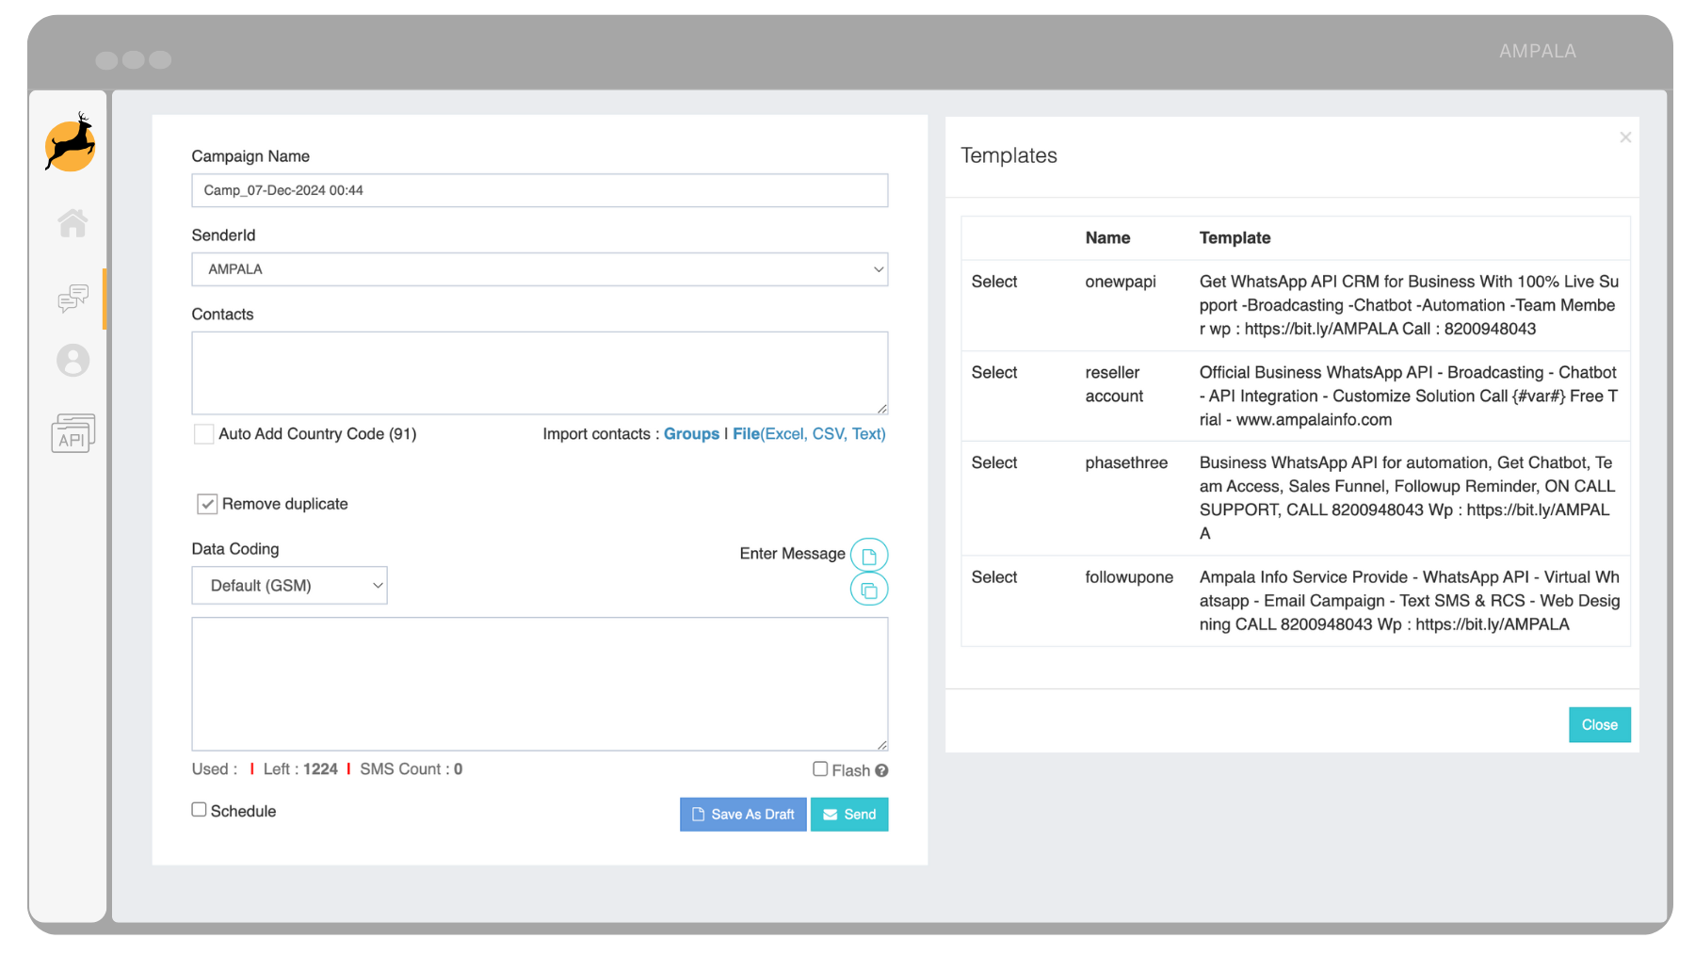Click the message text area
1695x954 pixels.
540,685
